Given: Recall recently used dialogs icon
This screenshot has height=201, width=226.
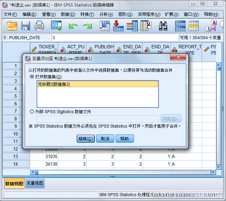Looking at the screenshot, I should pos(56,26).
